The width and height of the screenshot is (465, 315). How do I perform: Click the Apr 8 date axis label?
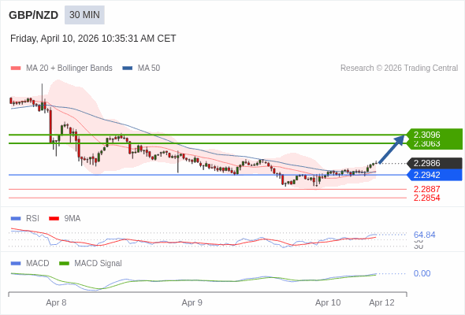(56, 303)
